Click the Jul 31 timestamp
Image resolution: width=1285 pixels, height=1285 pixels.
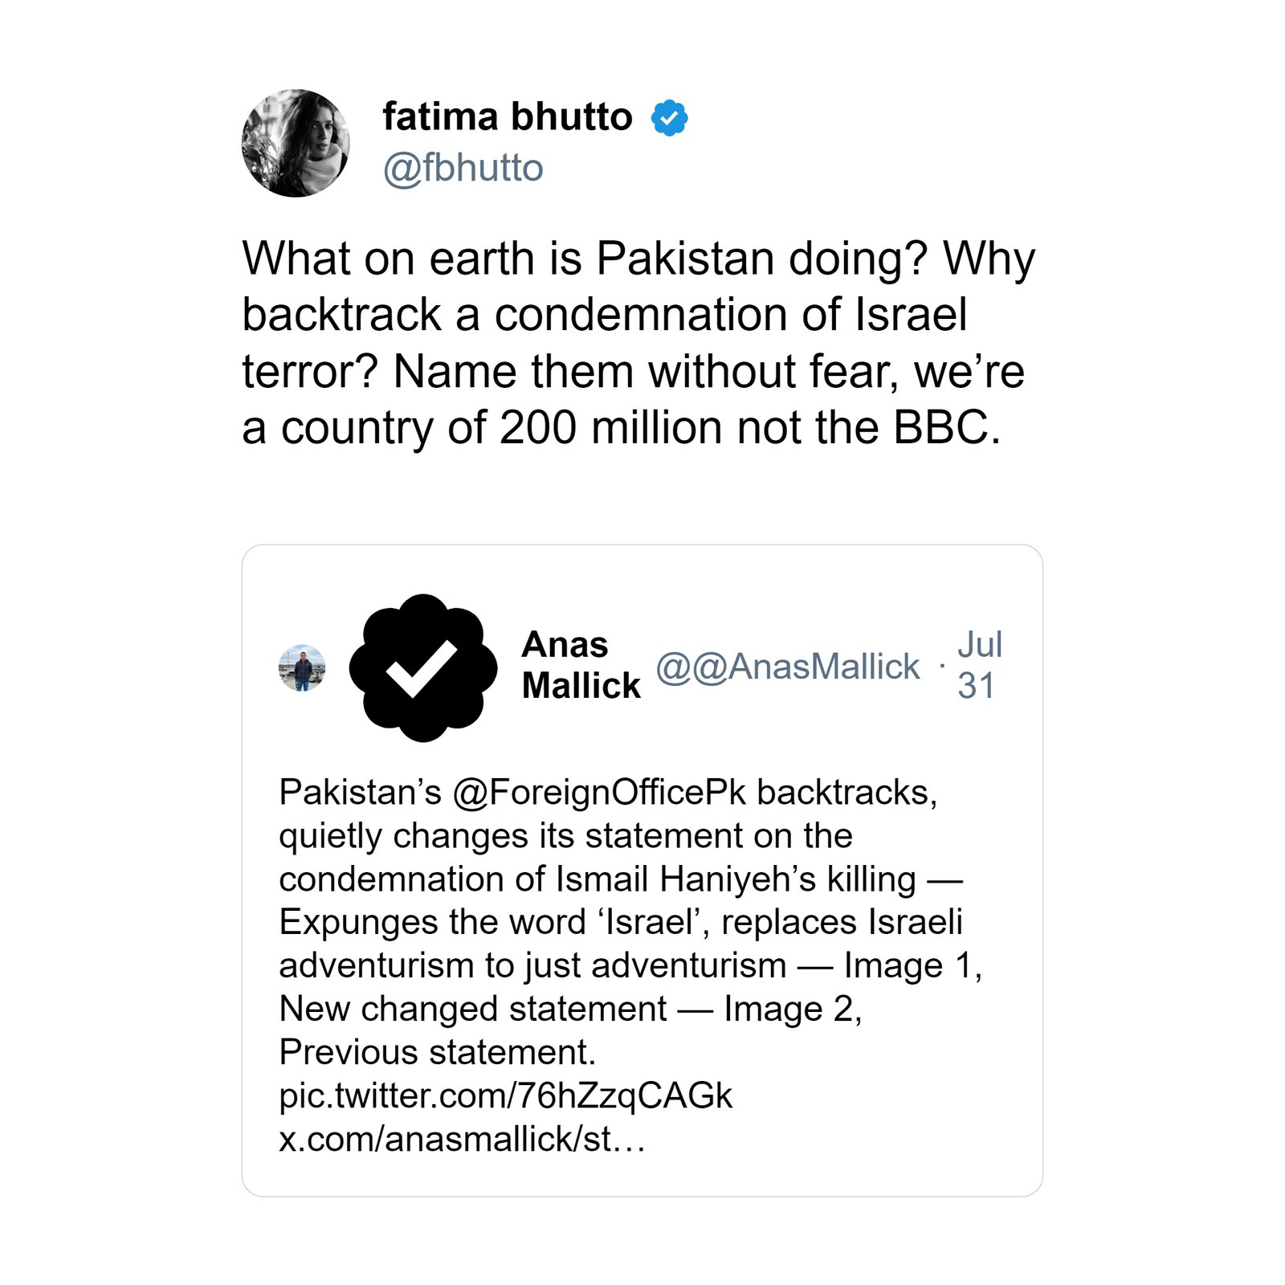click(x=979, y=665)
